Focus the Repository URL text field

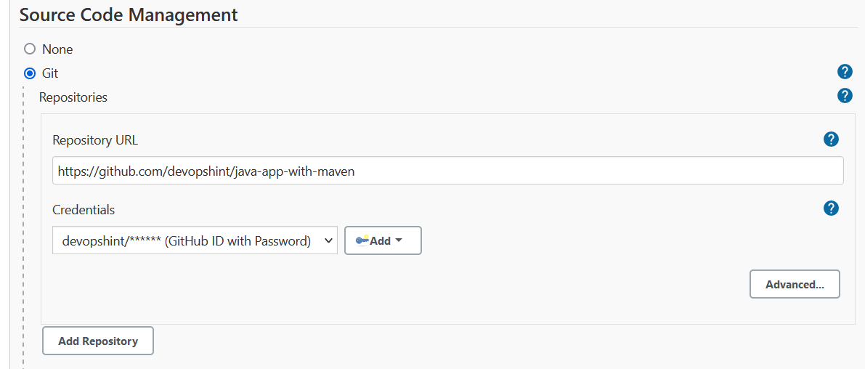[447, 171]
